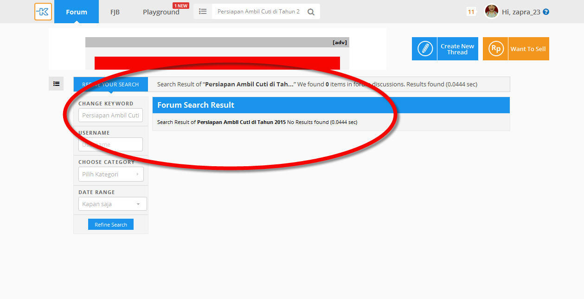Open the FJB tab
Screen dimensions: 584x299
115,12
